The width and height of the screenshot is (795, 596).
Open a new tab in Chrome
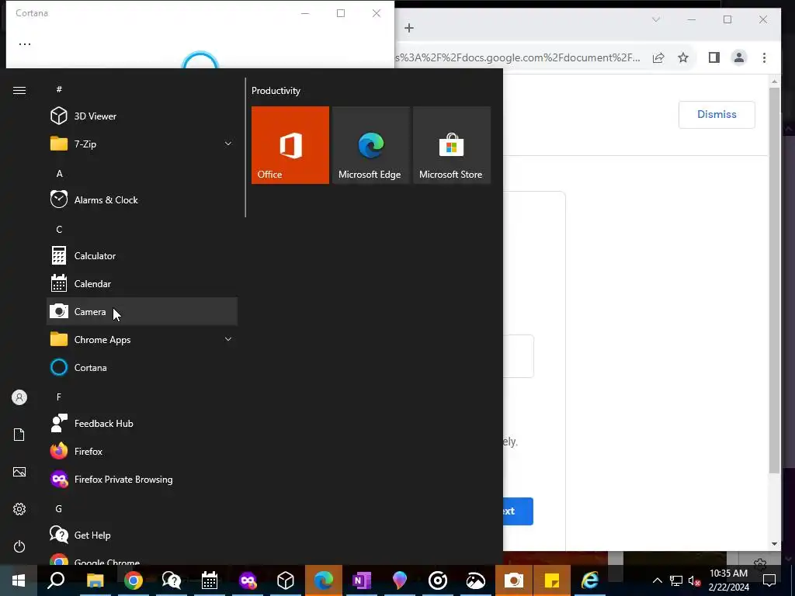pyautogui.click(x=409, y=28)
